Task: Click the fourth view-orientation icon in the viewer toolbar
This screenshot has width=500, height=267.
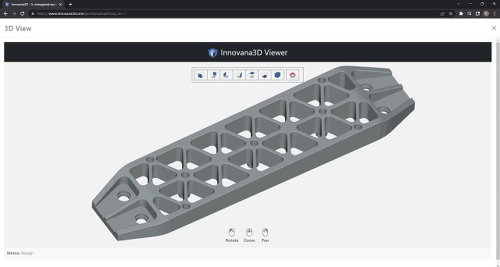Action: click(239, 75)
